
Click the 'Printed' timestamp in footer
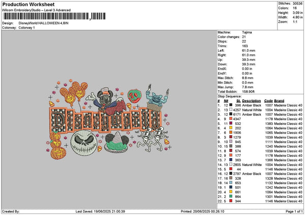[202, 211]
